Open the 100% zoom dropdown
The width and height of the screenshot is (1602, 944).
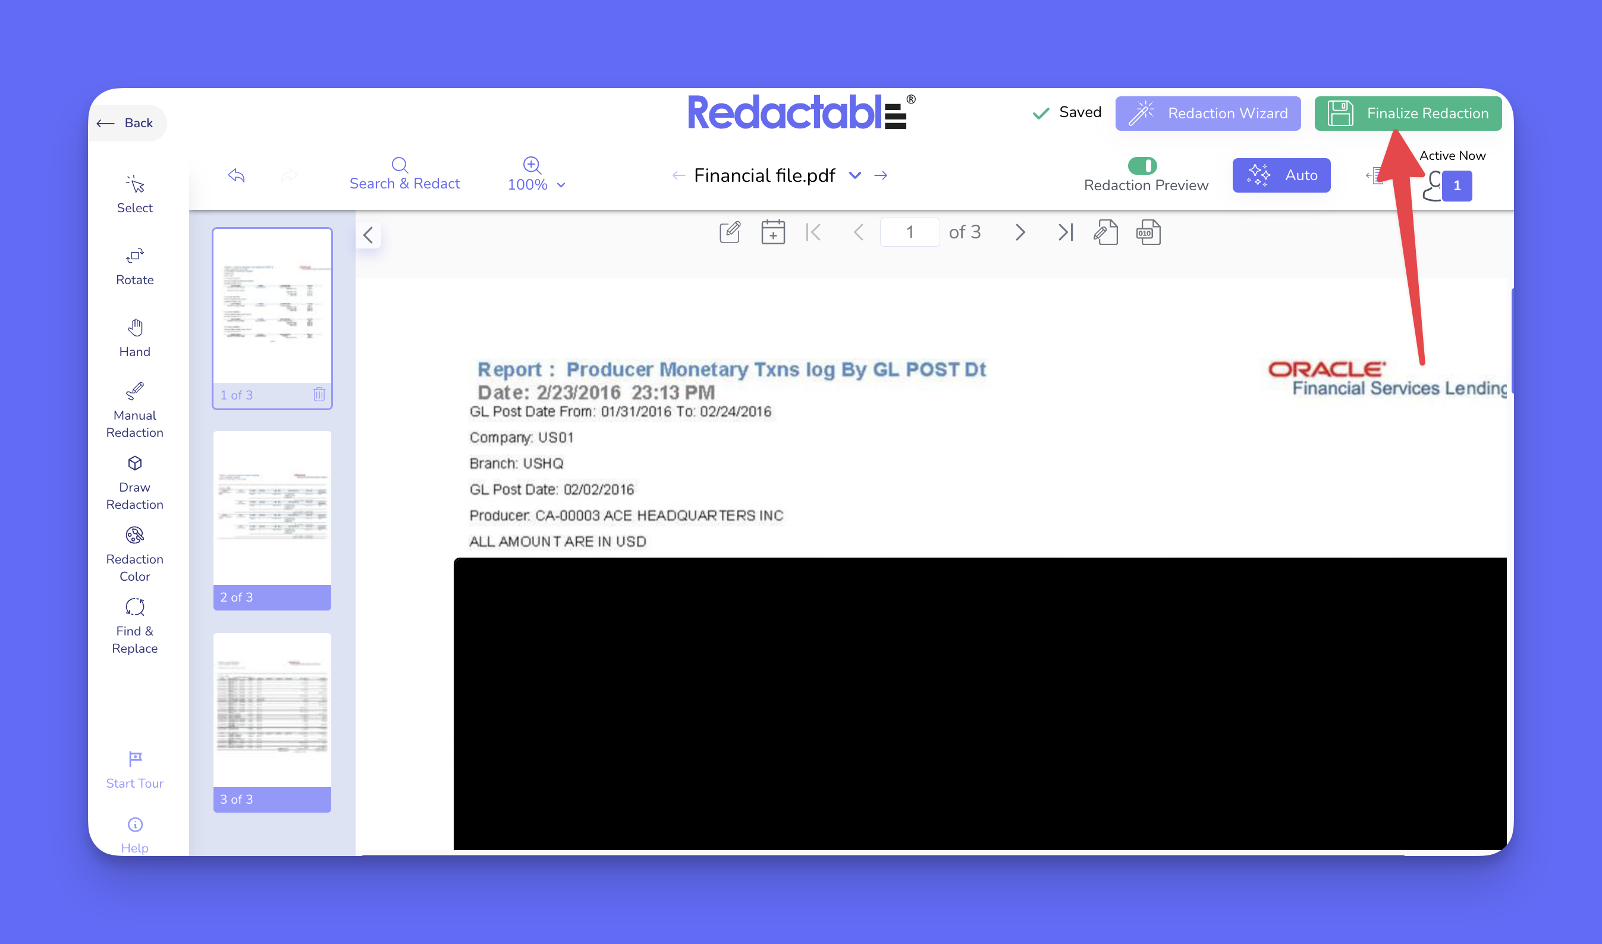pos(536,183)
